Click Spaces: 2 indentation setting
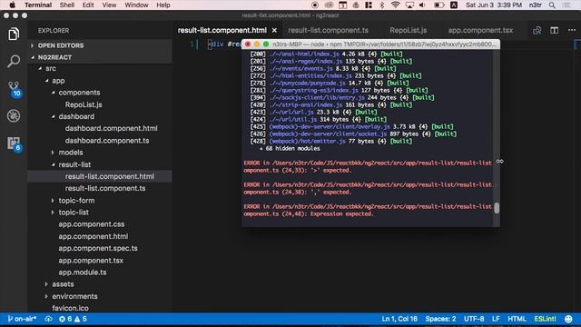The width and height of the screenshot is (581, 327). click(440, 319)
